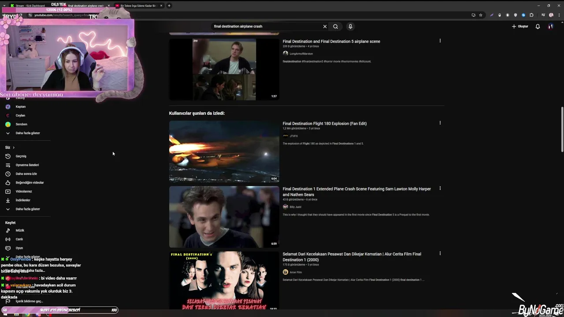Click the Oluştur create button
Image resolution: width=564 pixels, height=317 pixels.
pos(520,26)
